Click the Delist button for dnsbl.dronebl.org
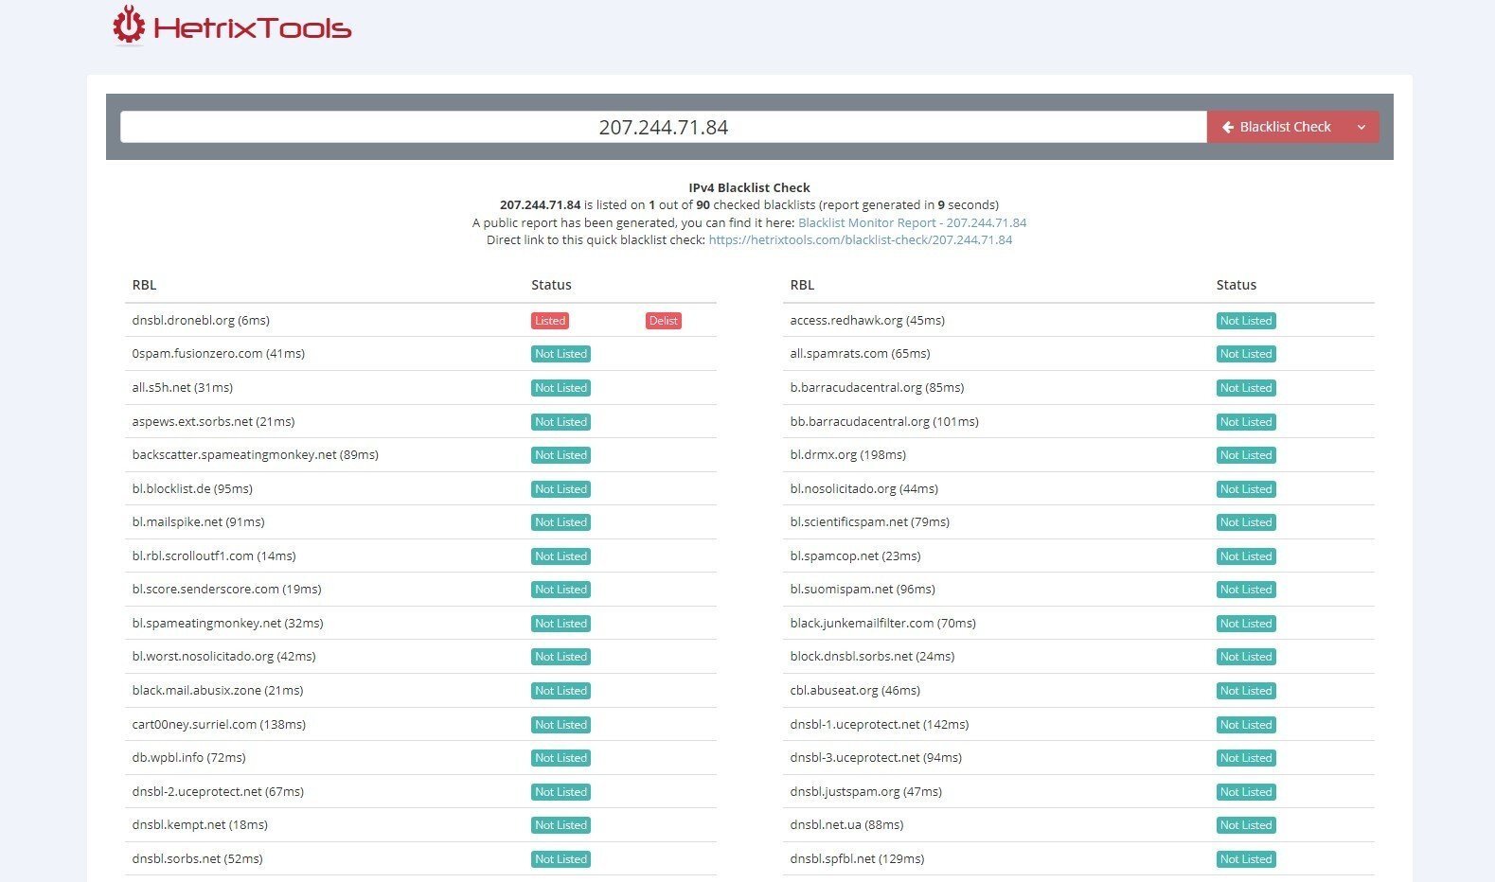This screenshot has width=1495, height=882. pyautogui.click(x=663, y=321)
